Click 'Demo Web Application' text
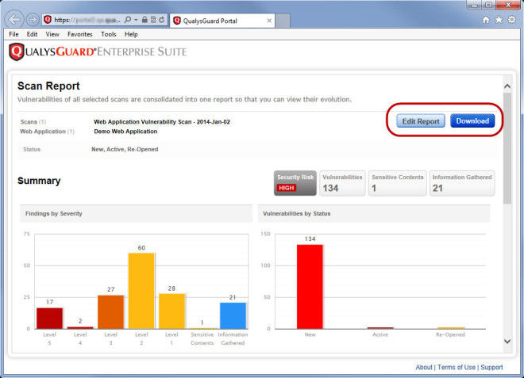 (x=125, y=132)
